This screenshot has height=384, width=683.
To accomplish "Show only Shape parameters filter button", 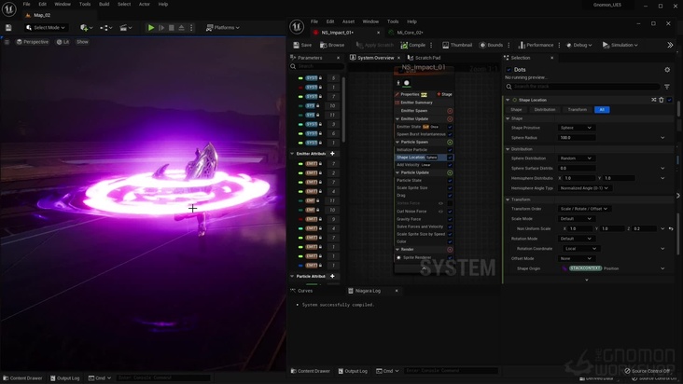I will tap(516, 110).
